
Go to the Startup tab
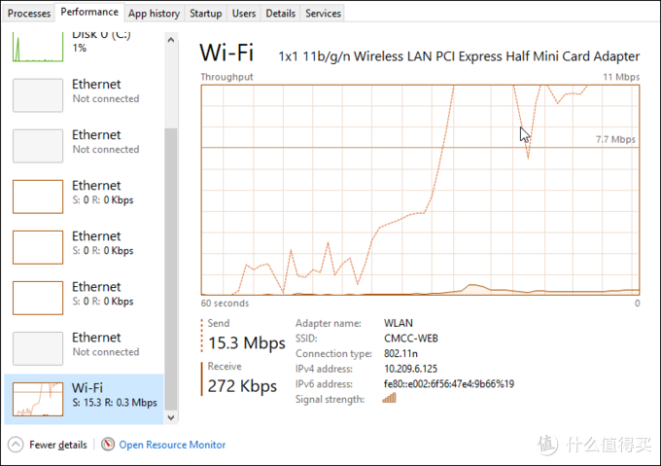[206, 13]
